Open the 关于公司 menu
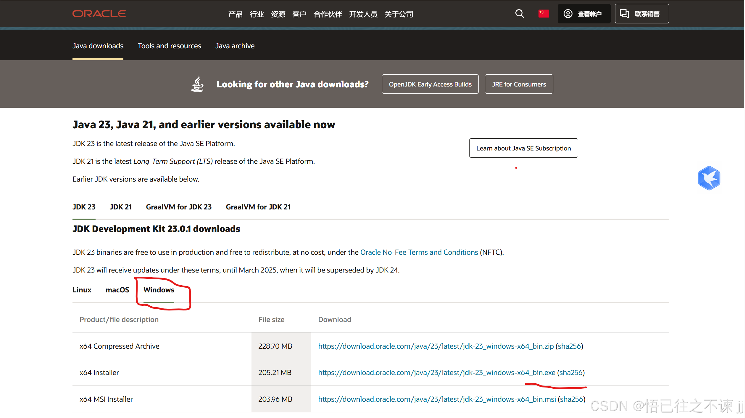The height and width of the screenshot is (418, 745). coord(399,14)
